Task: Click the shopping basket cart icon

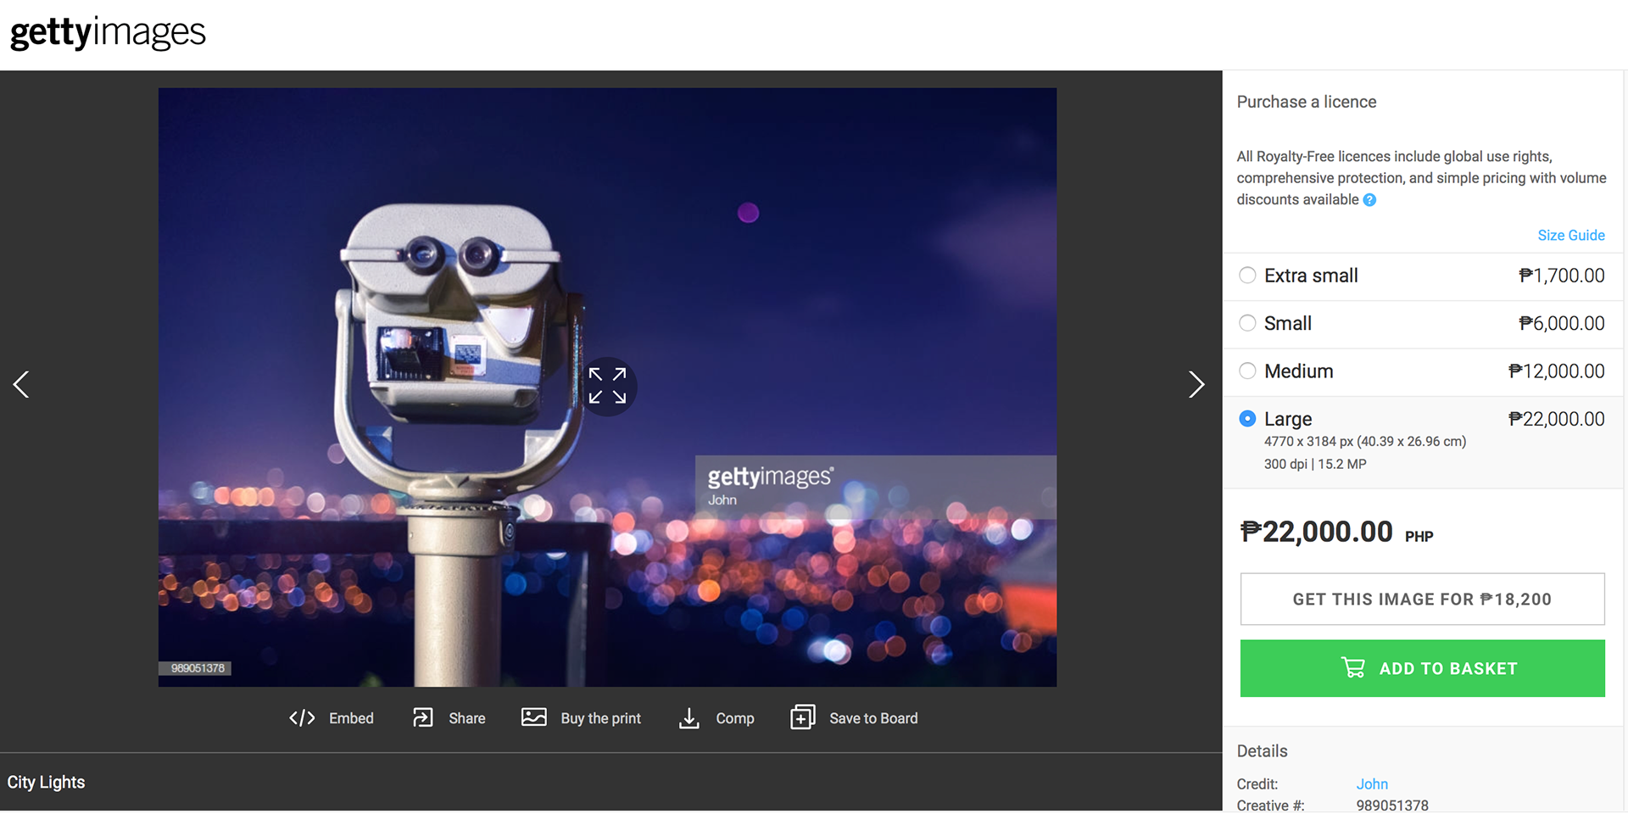Action: coord(1353,668)
